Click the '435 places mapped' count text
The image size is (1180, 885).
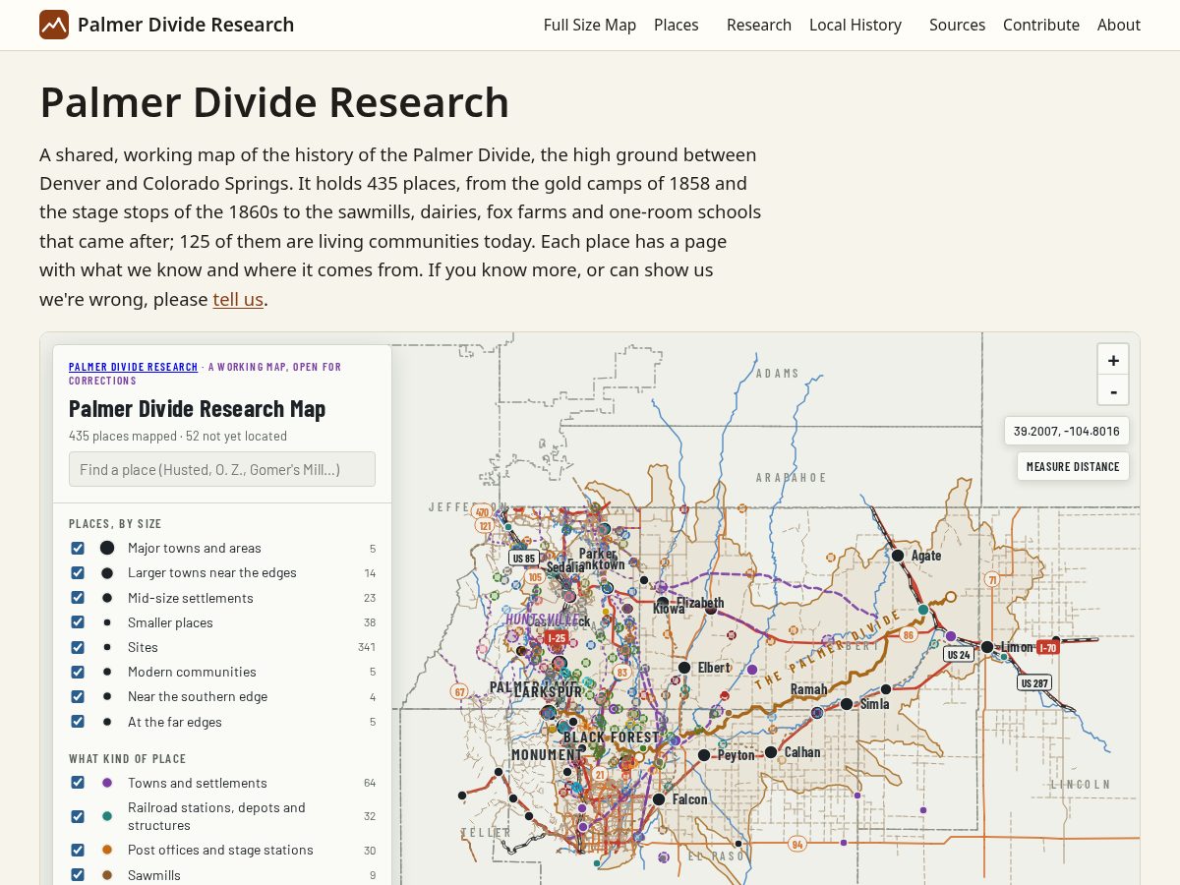122,436
